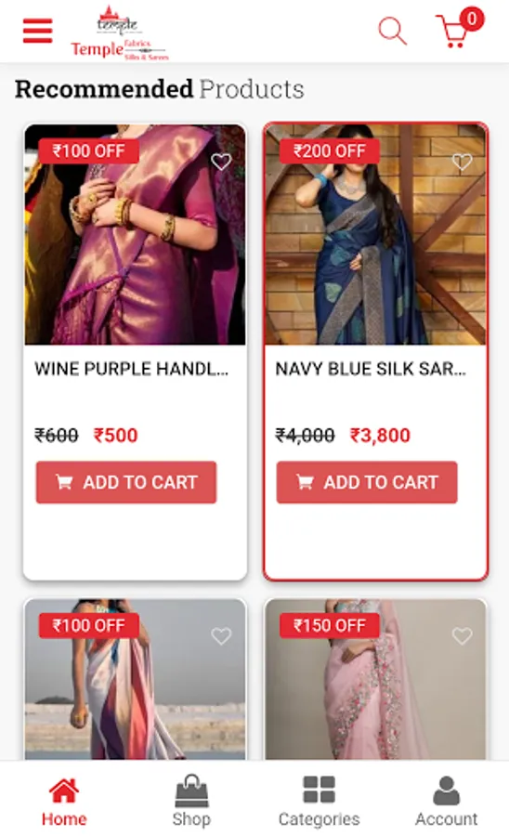
Task: Open Wine Purple saree product image
Action: point(136,235)
